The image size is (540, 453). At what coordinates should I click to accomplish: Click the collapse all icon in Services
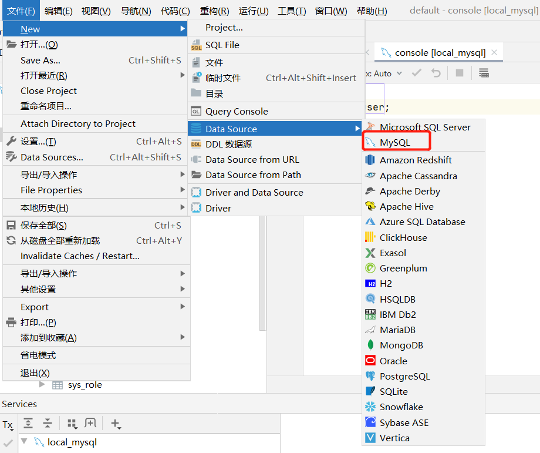(48, 423)
